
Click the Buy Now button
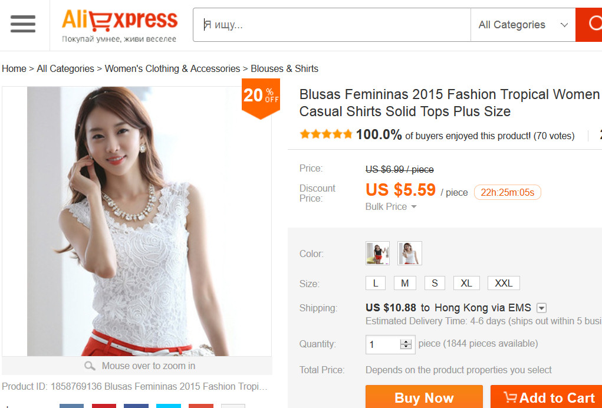[x=424, y=398]
